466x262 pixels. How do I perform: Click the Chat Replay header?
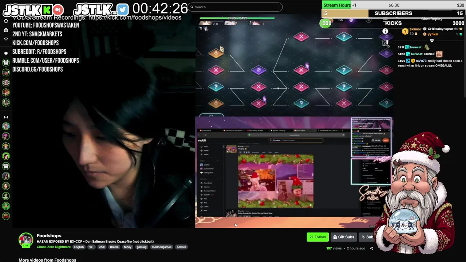431,19
